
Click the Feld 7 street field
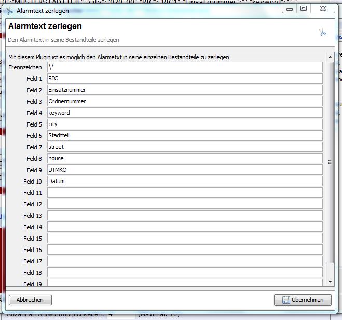pyautogui.click(x=185, y=147)
